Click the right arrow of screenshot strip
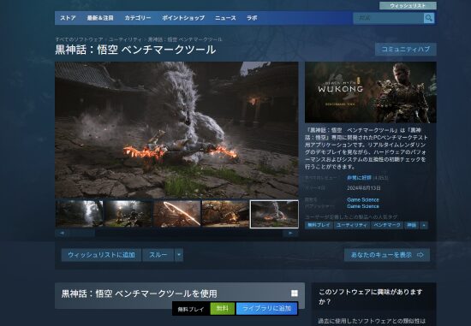 coord(290,233)
